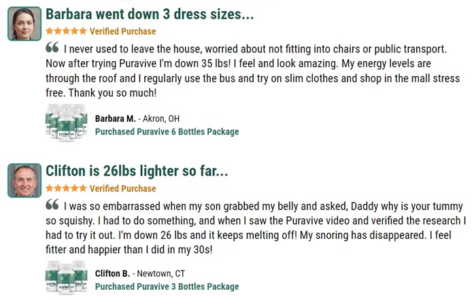Click the name 'Barbara M.'
This screenshot has height=300, width=476.
(116, 118)
